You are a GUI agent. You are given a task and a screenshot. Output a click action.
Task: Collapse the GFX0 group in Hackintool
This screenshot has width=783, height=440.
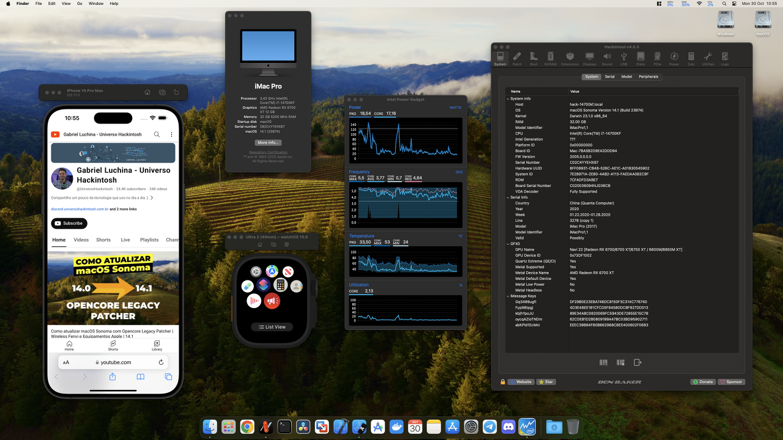point(508,244)
